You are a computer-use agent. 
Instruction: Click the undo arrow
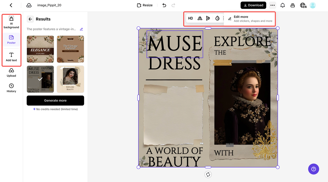tap(164, 5)
